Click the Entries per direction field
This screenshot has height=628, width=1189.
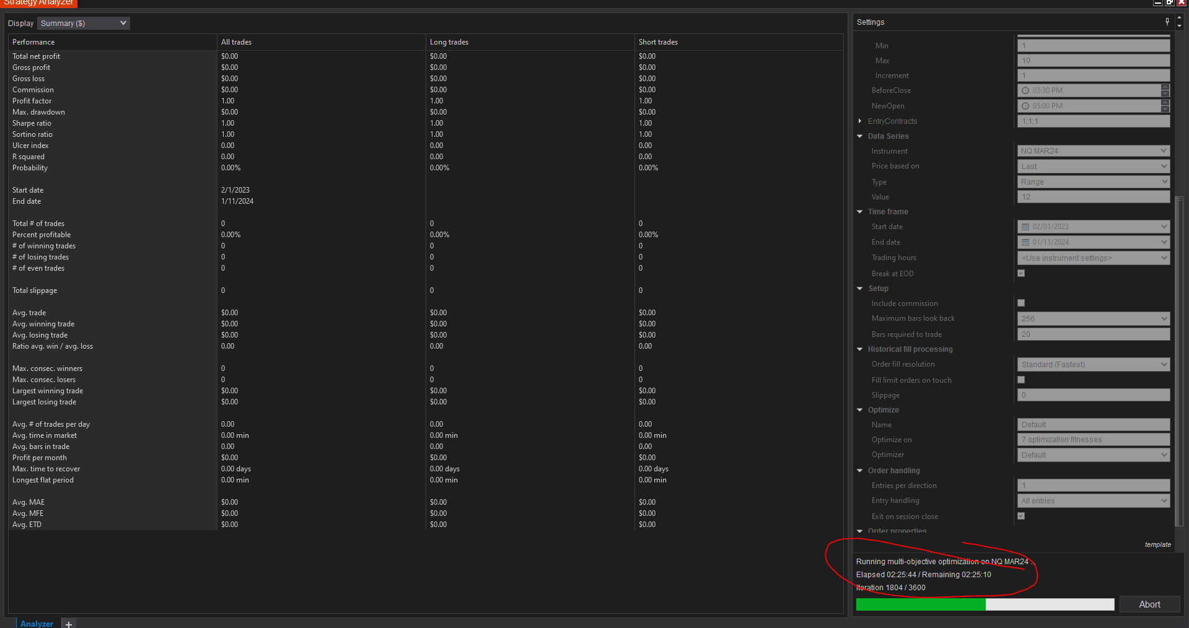pos(1094,485)
